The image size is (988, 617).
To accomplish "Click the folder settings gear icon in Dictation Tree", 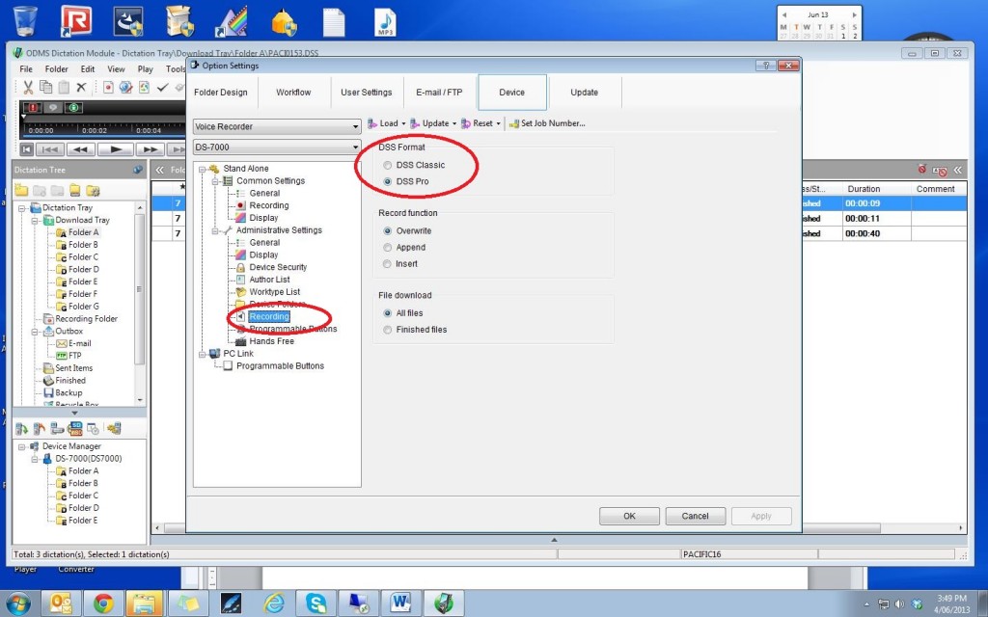I will [x=94, y=190].
